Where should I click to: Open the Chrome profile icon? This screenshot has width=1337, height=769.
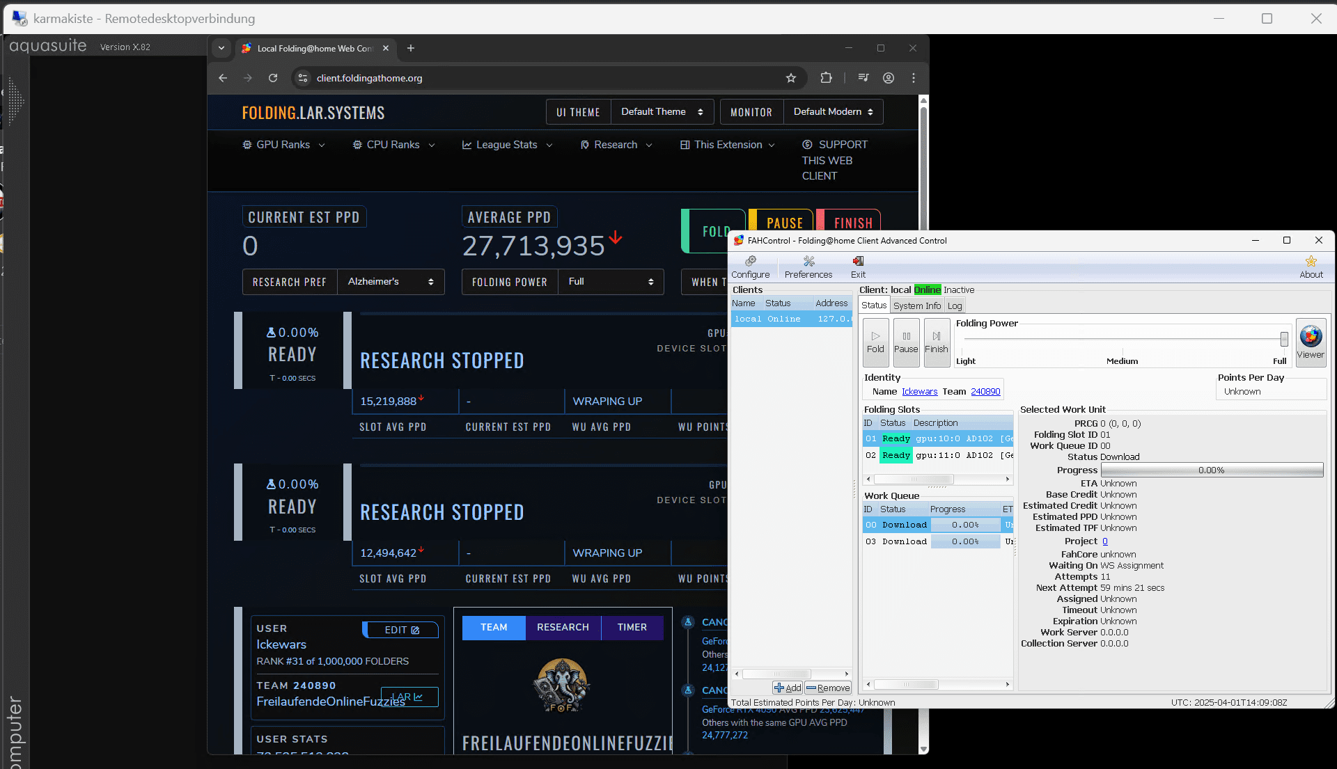tap(889, 78)
